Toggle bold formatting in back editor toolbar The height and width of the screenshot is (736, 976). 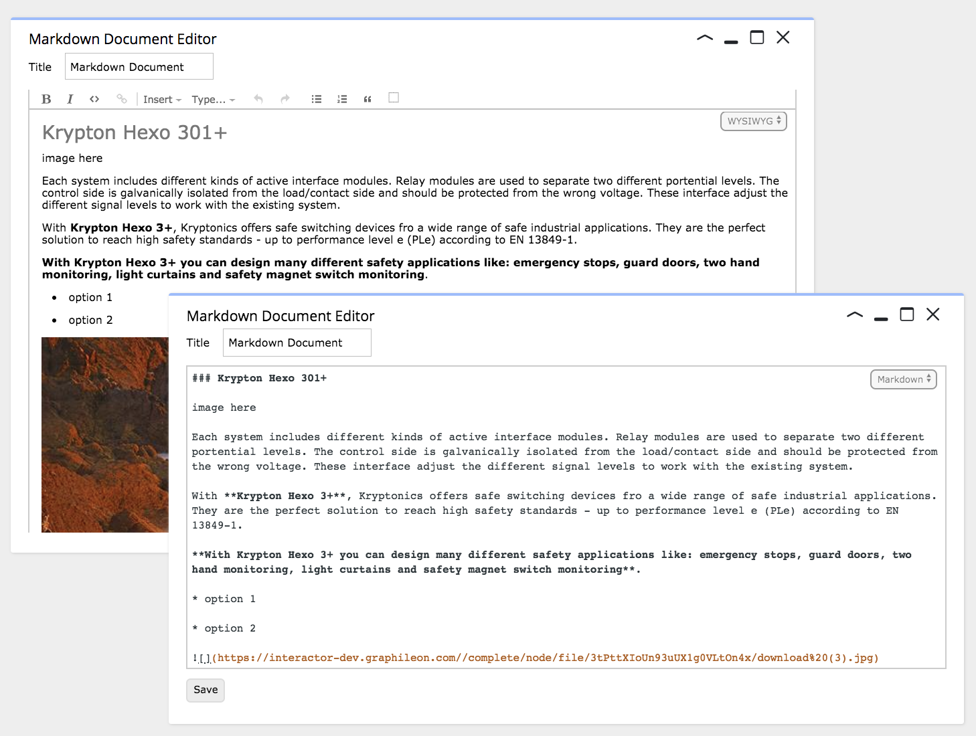[x=46, y=99]
